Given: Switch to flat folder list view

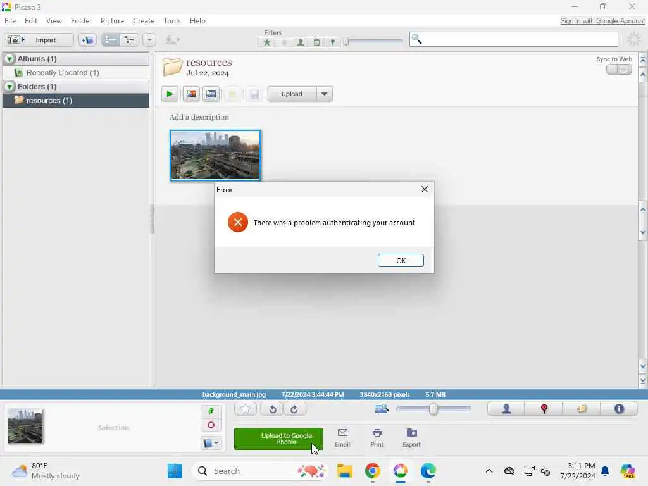Looking at the screenshot, I should [x=111, y=40].
